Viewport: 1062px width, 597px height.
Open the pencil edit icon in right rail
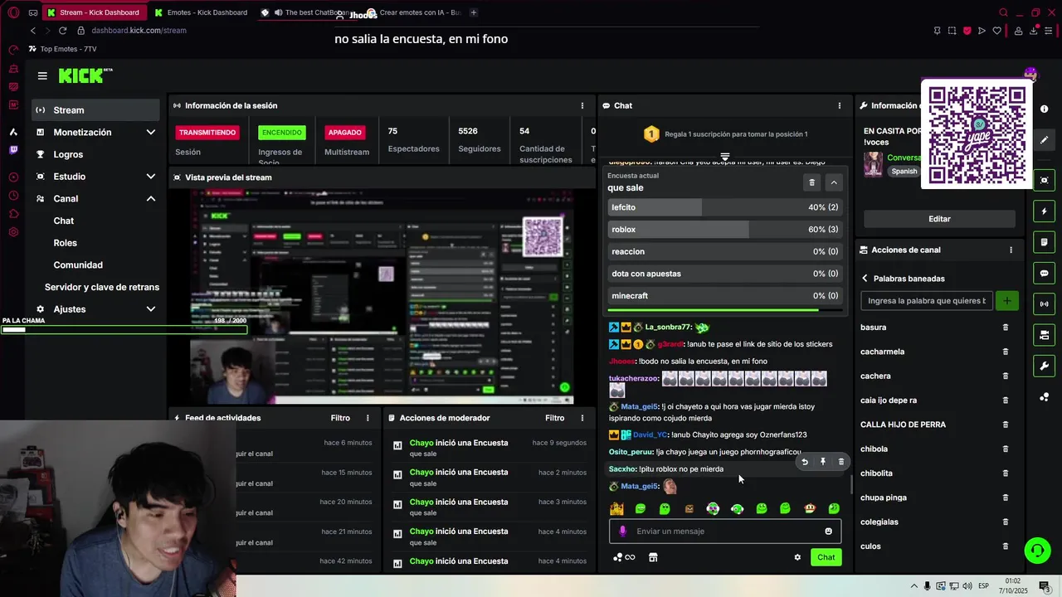tap(1044, 140)
